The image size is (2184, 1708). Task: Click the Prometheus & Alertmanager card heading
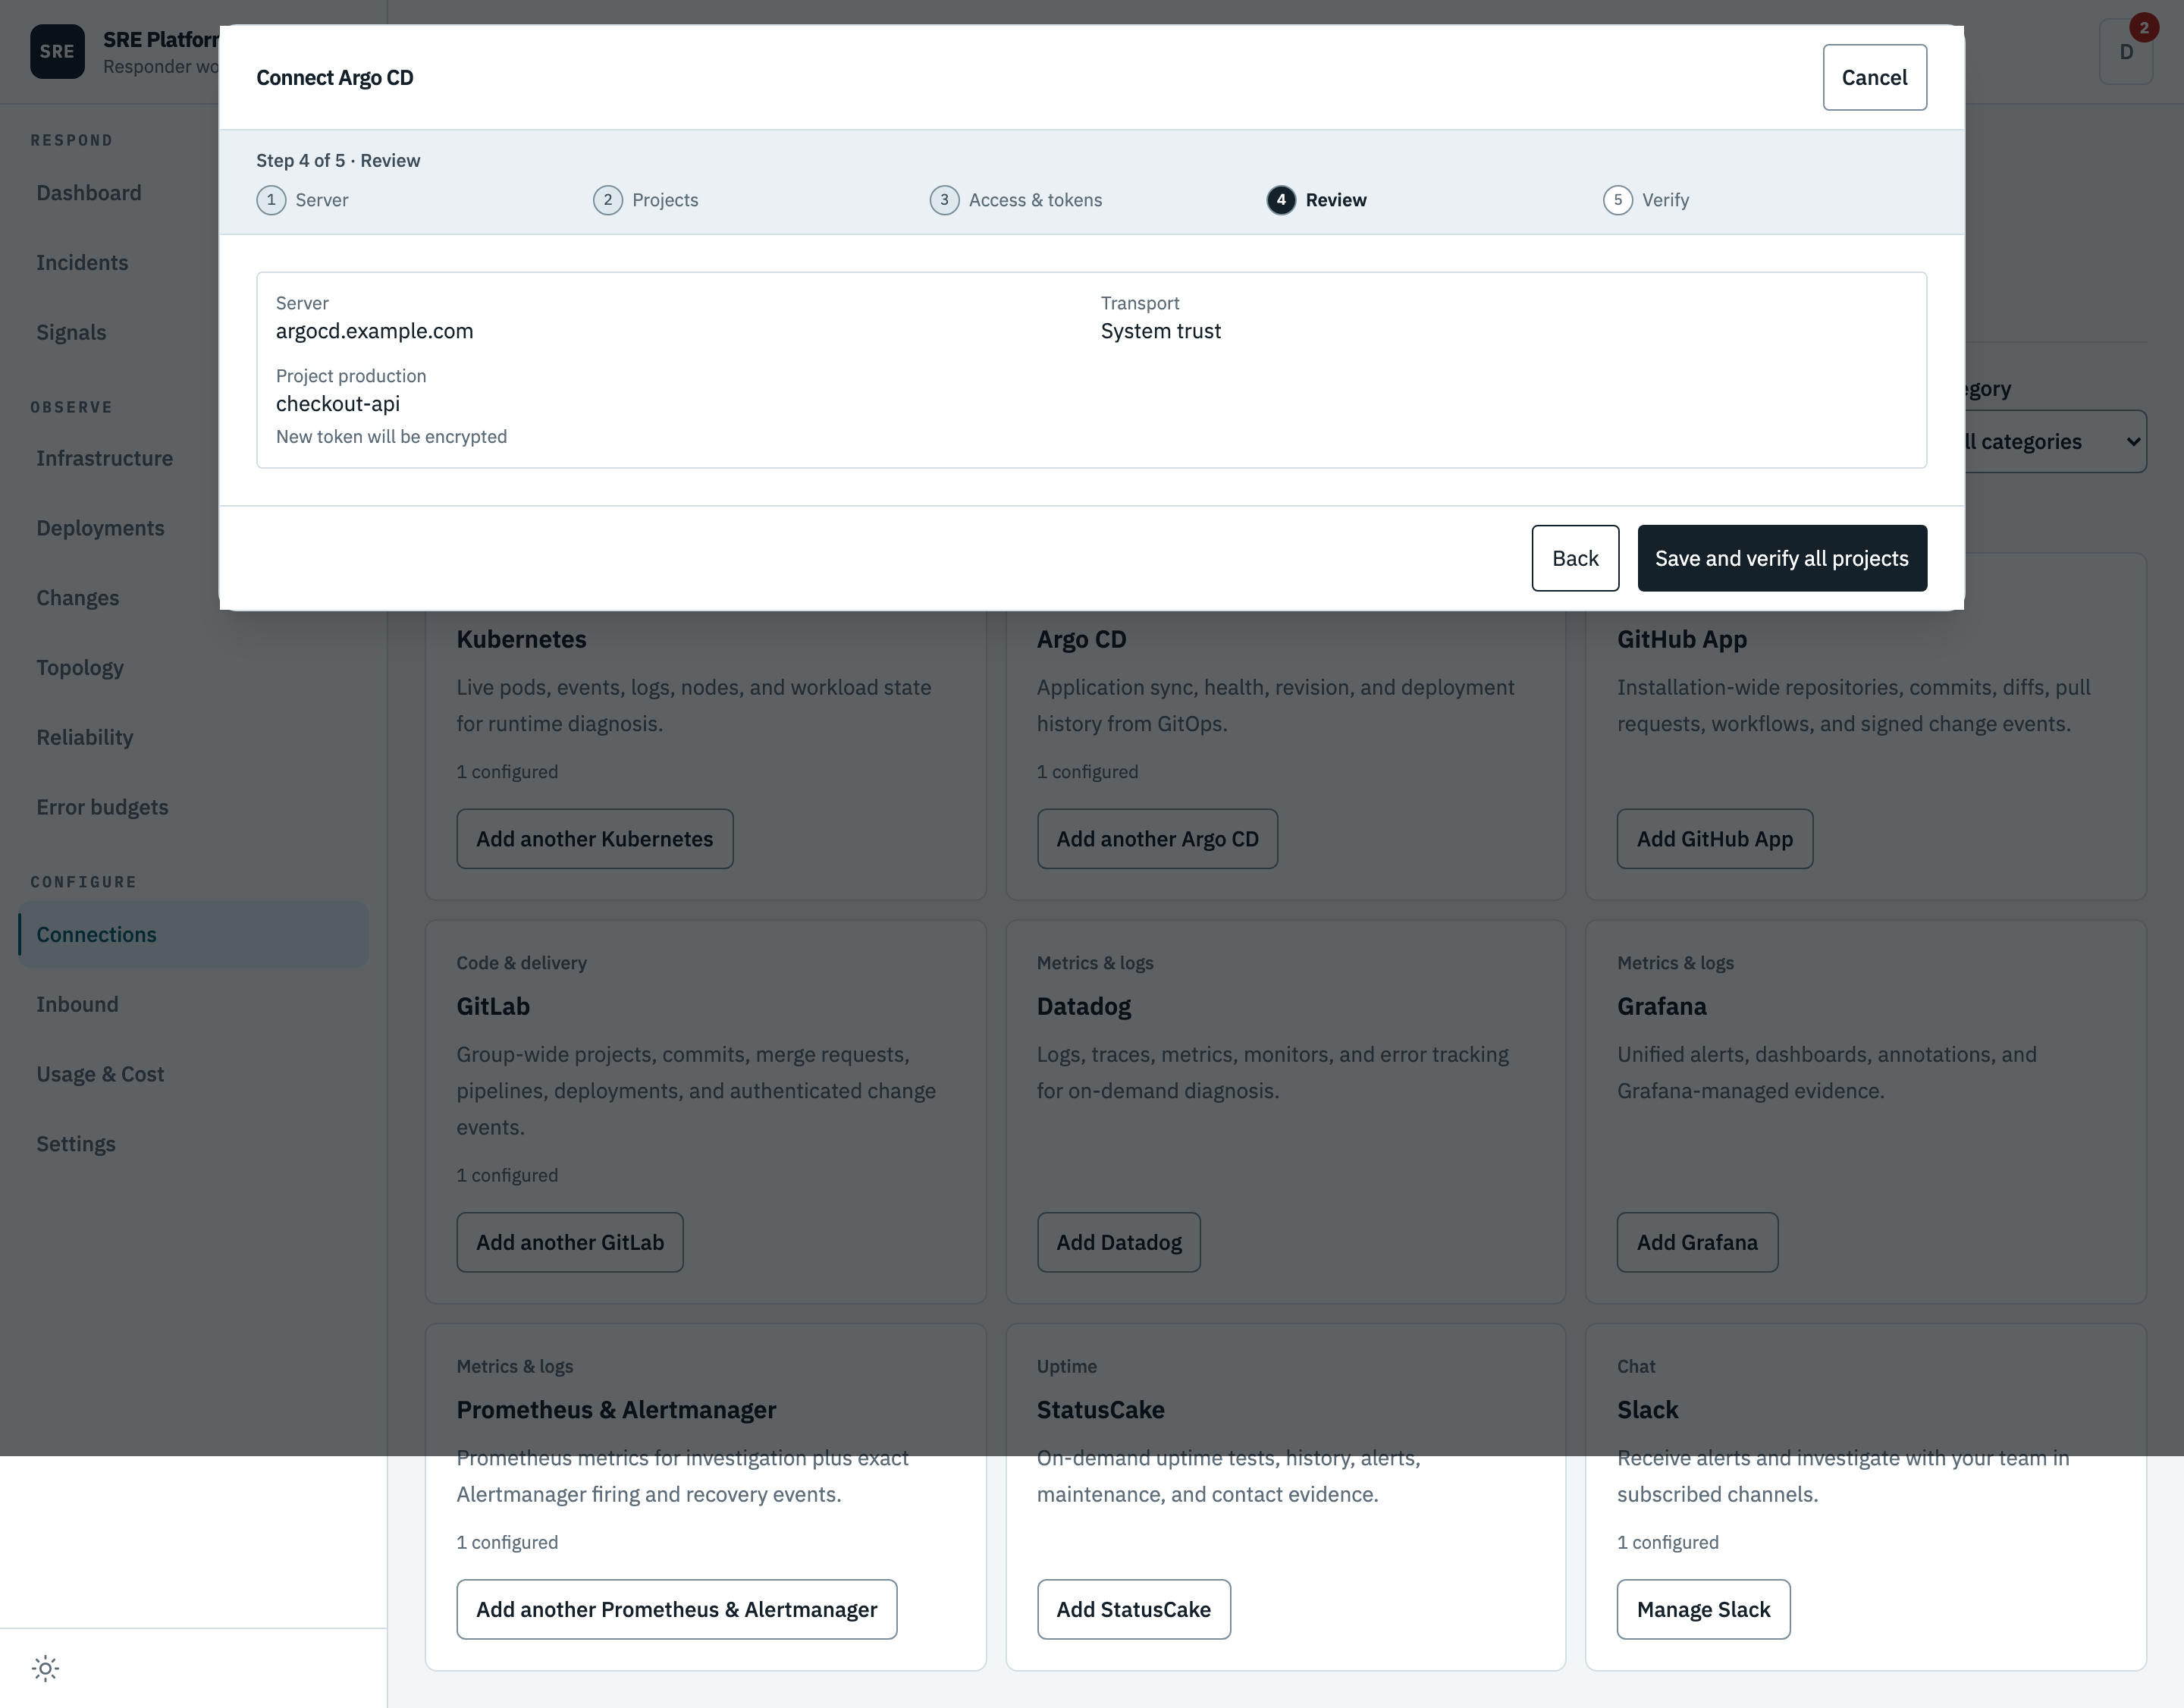(617, 1411)
